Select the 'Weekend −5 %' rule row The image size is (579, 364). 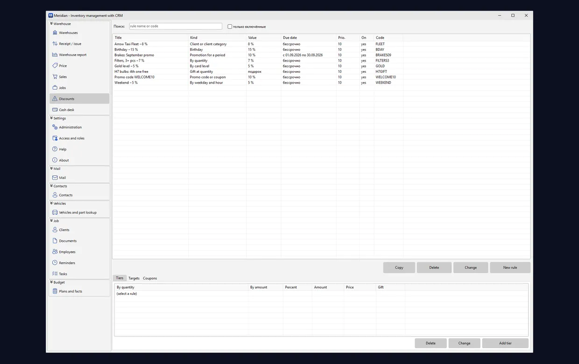pos(321,83)
